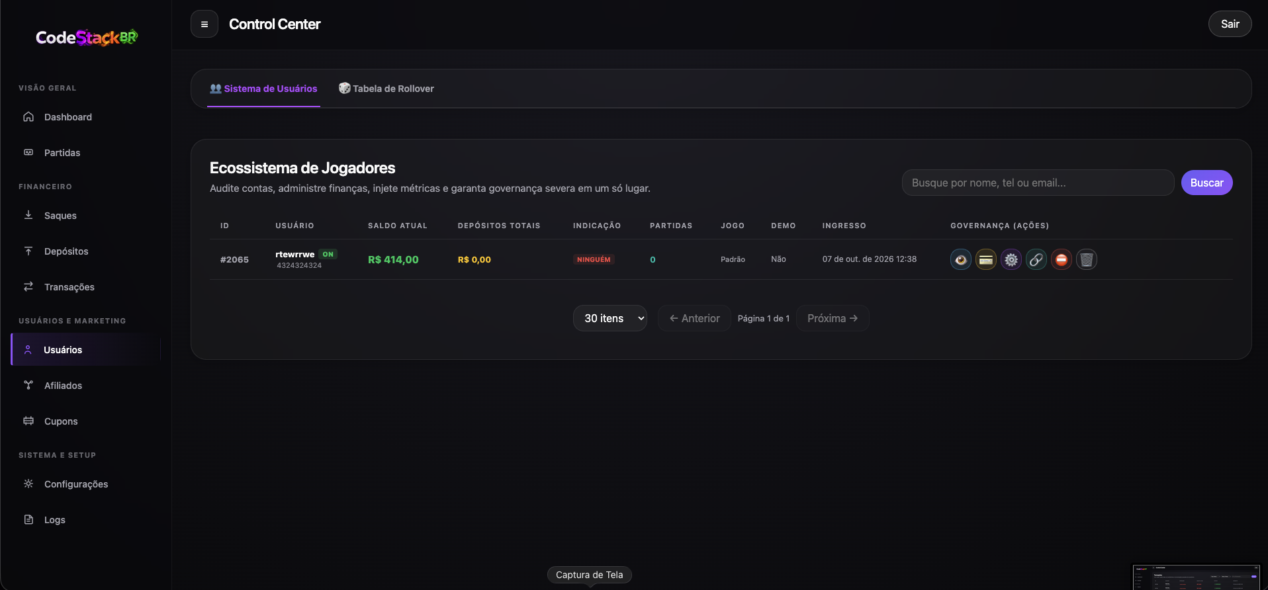This screenshot has width=1268, height=590.
Task: Click the ON status badge
Action: [x=328, y=254]
